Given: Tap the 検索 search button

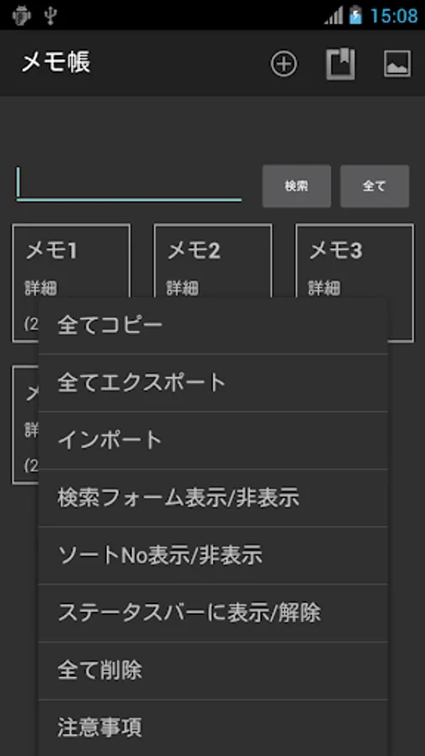Looking at the screenshot, I should [x=296, y=186].
